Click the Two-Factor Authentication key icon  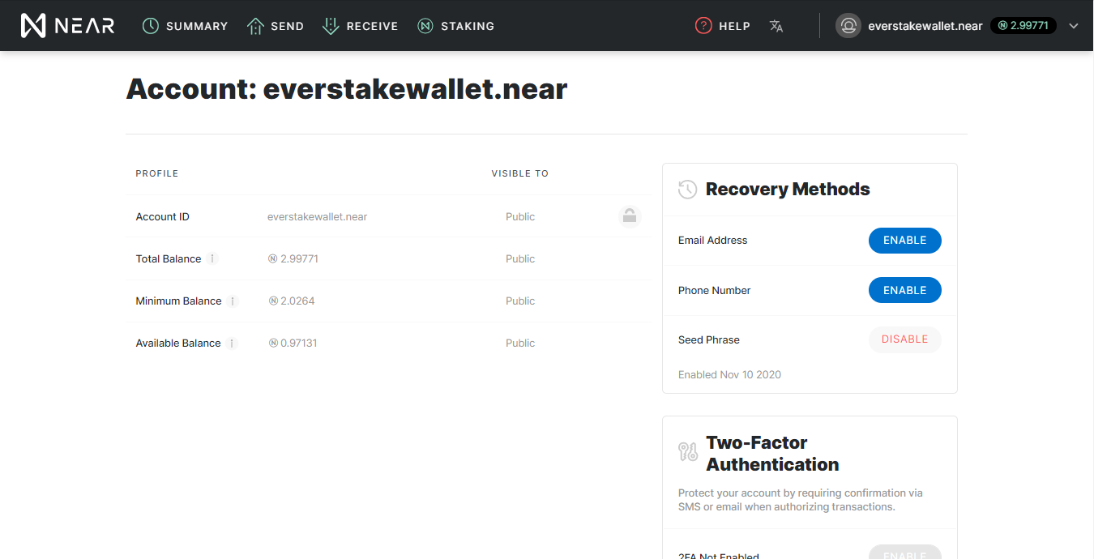pyautogui.click(x=688, y=451)
